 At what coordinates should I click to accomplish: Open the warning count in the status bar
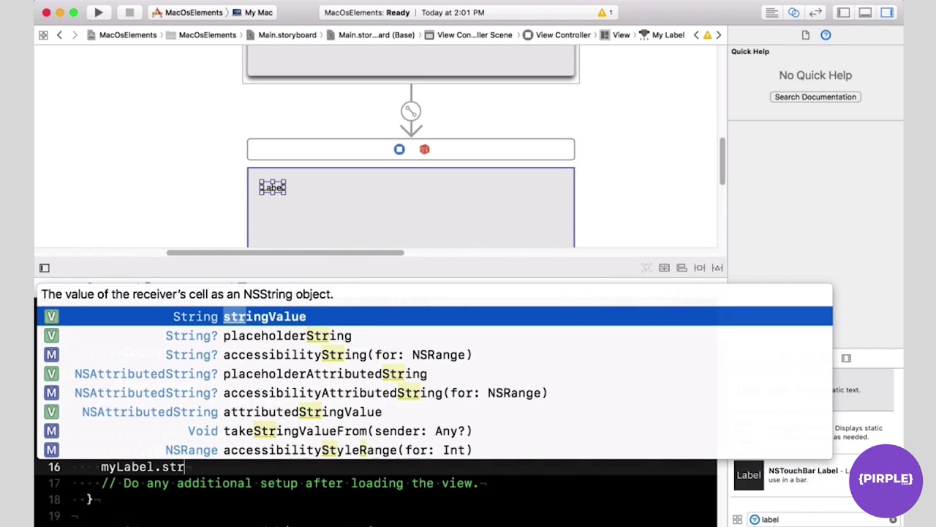605,12
